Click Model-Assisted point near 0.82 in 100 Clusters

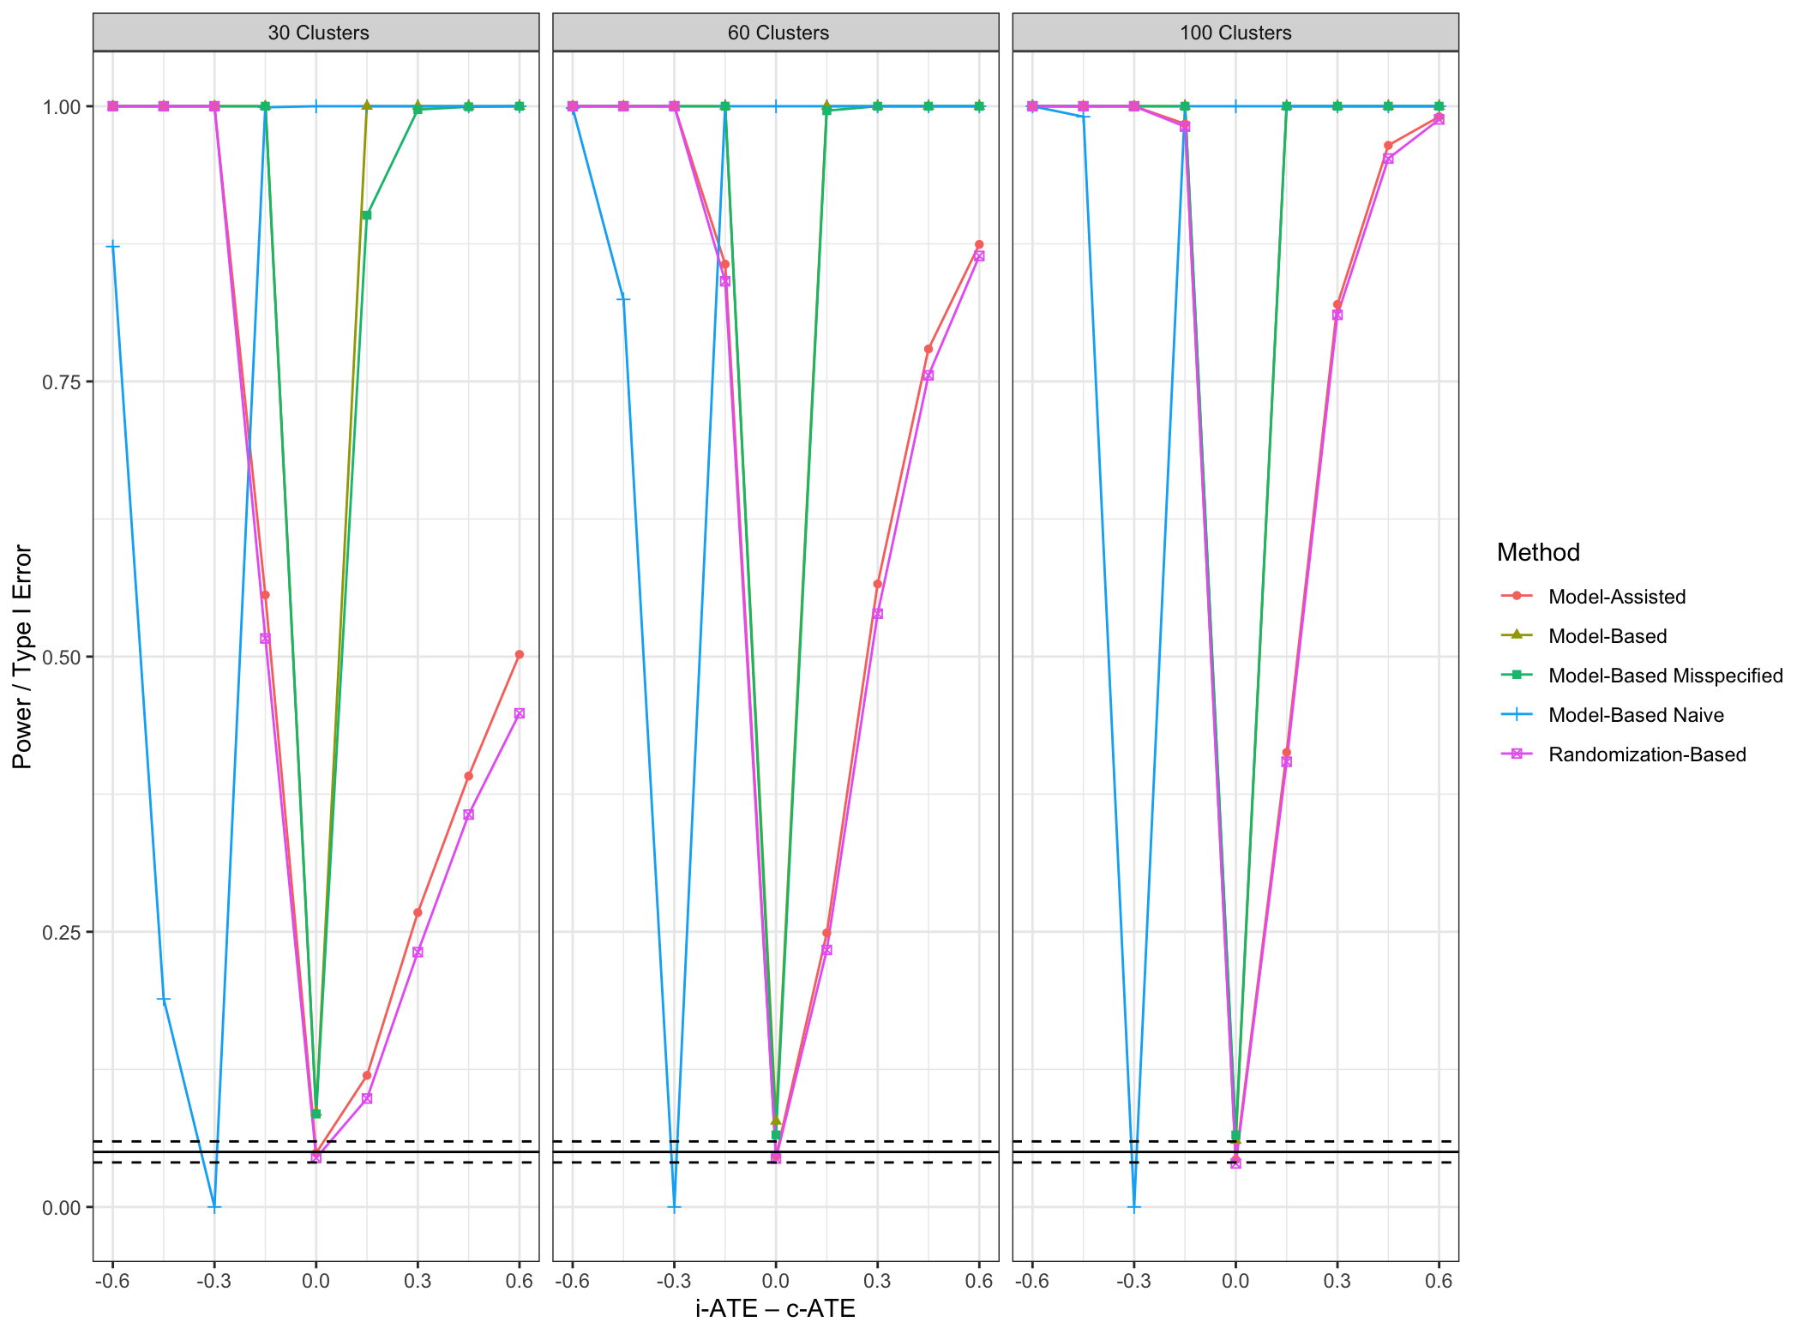[1337, 305]
